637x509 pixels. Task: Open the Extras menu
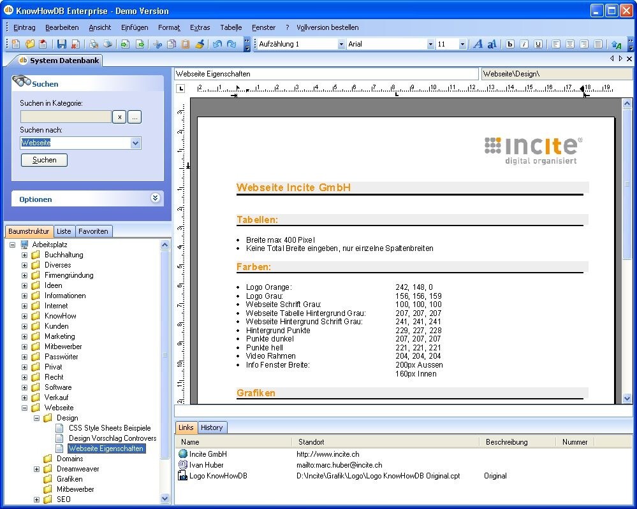(200, 27)
